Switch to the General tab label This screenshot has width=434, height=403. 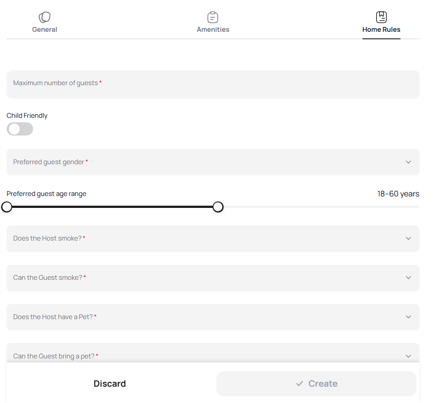point(45,30)
